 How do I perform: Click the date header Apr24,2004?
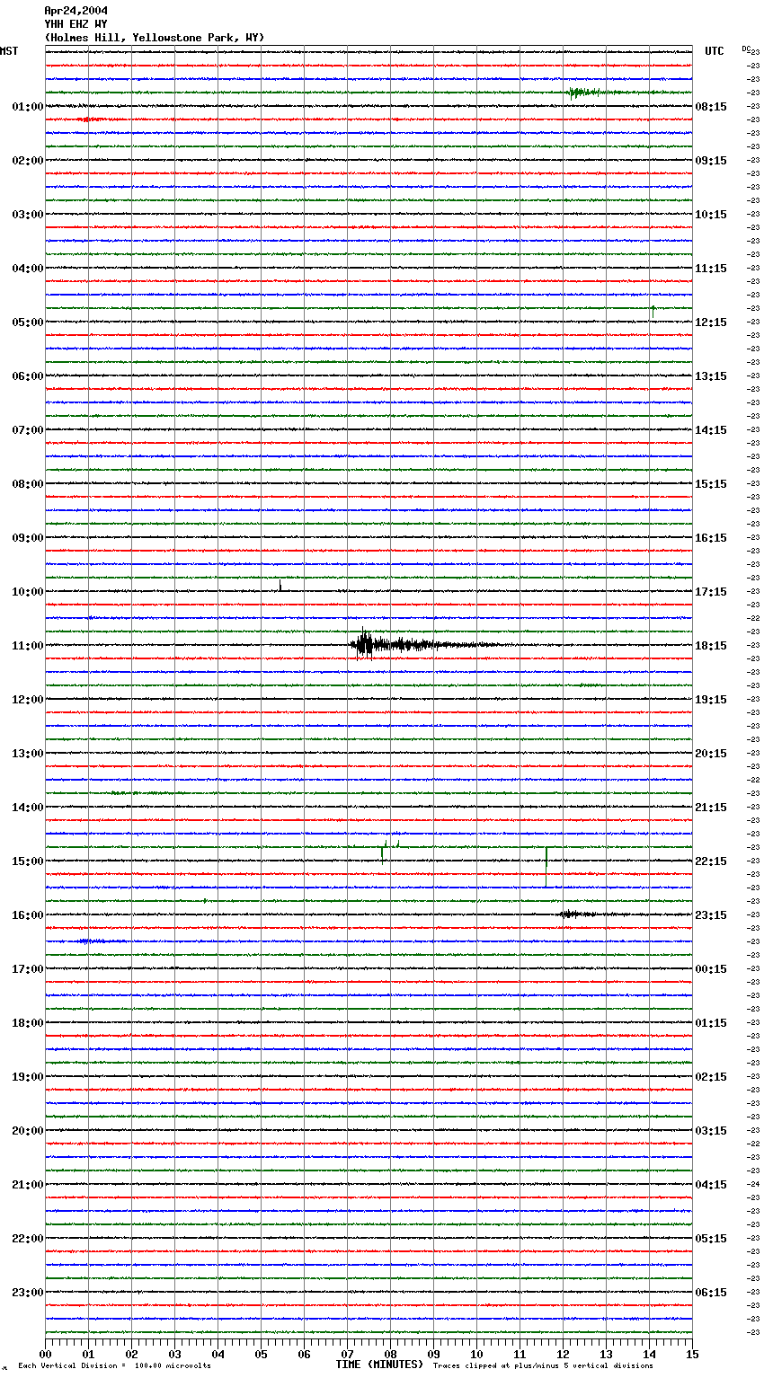[x=76, y=11]
